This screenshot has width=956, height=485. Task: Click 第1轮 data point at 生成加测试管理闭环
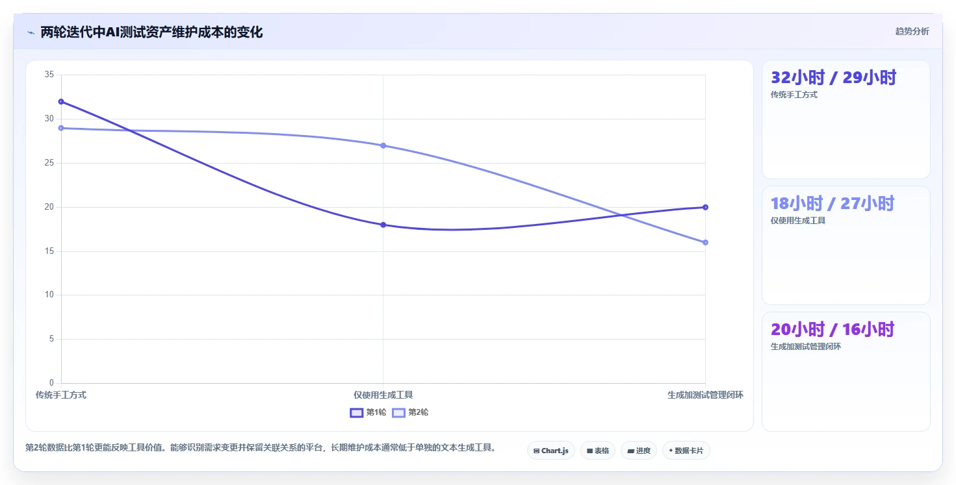pos(705,207)
